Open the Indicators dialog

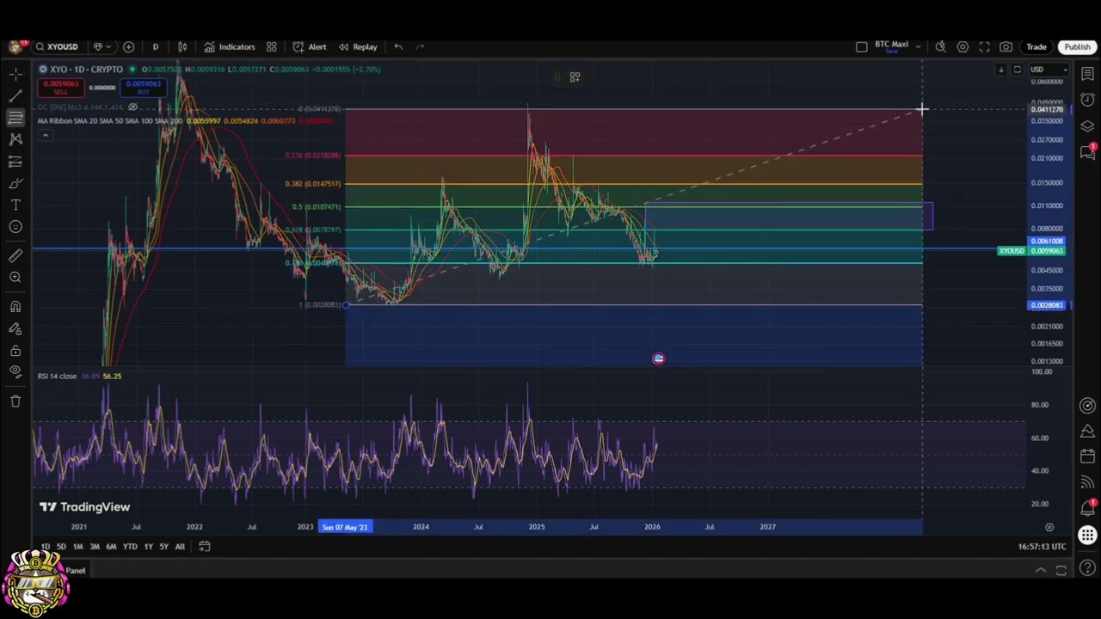229,46
